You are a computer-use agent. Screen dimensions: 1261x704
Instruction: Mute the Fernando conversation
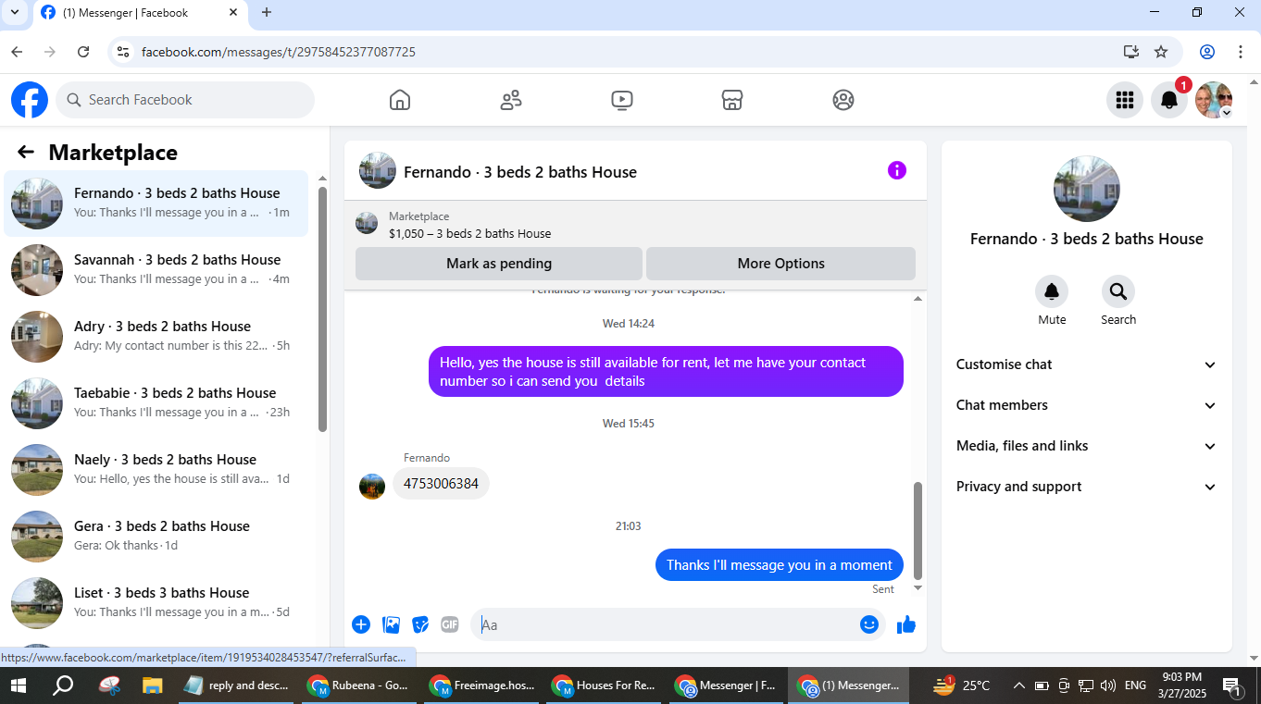click(1052, 291)
